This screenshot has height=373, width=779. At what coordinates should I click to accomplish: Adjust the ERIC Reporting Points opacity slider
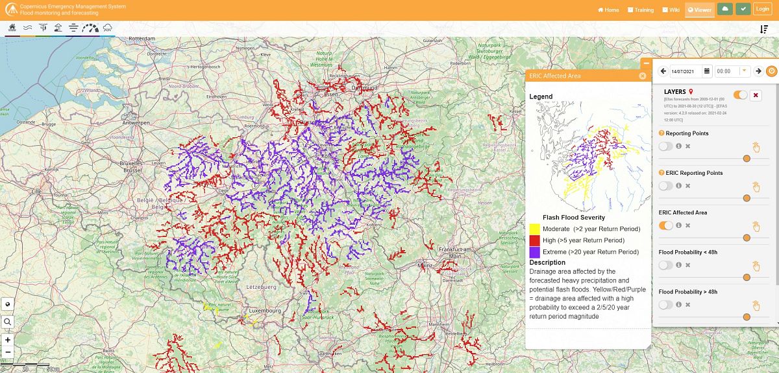tap(747, 198)
